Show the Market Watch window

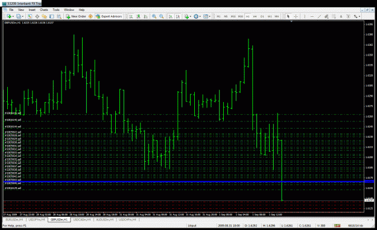coord(30,16)
